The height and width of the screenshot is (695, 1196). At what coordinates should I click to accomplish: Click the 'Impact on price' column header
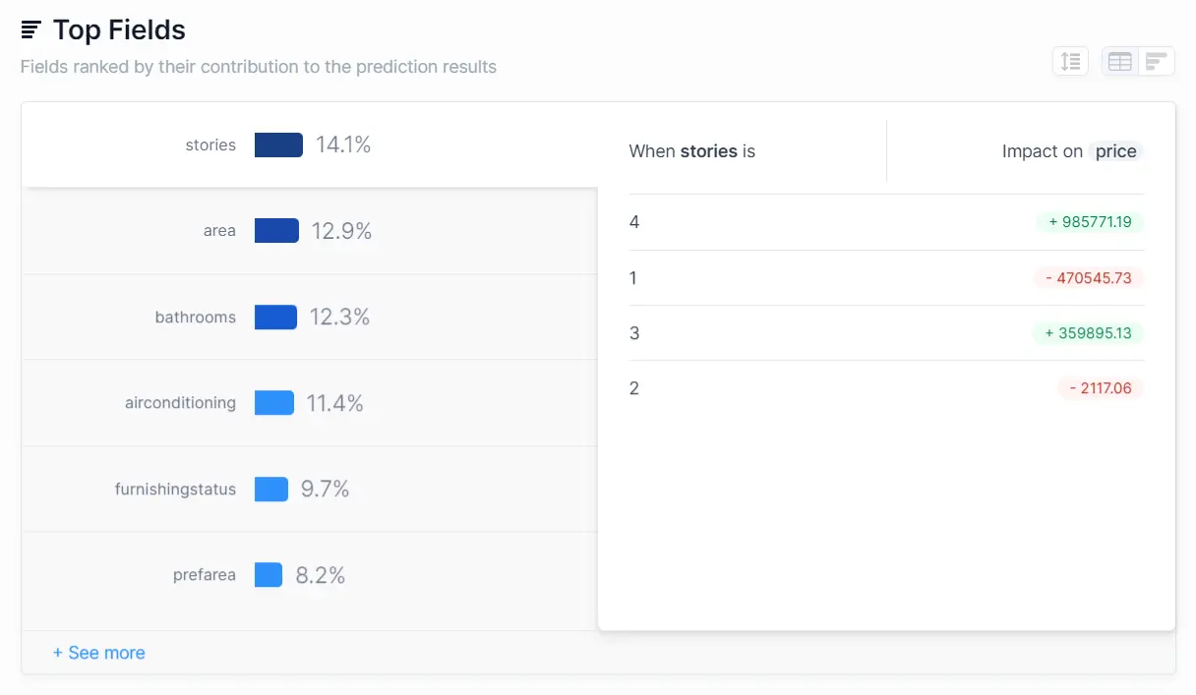1071,151
